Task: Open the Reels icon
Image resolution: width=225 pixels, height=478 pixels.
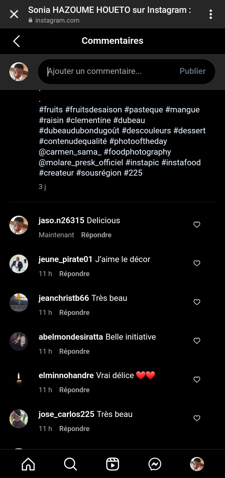Action: click(112, 464)
